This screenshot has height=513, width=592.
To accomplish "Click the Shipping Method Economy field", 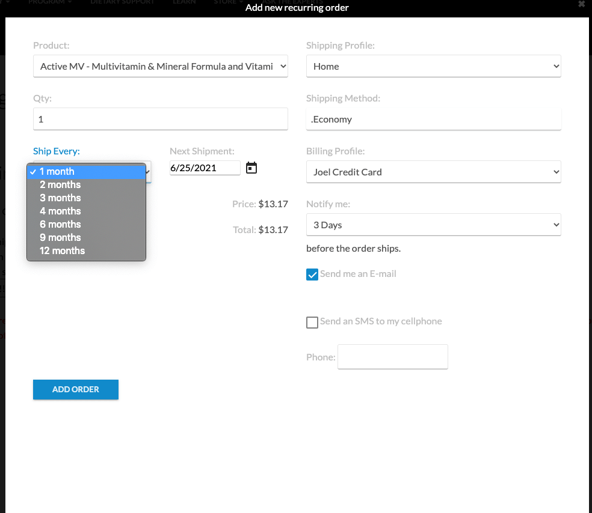I will pos(433,119).
